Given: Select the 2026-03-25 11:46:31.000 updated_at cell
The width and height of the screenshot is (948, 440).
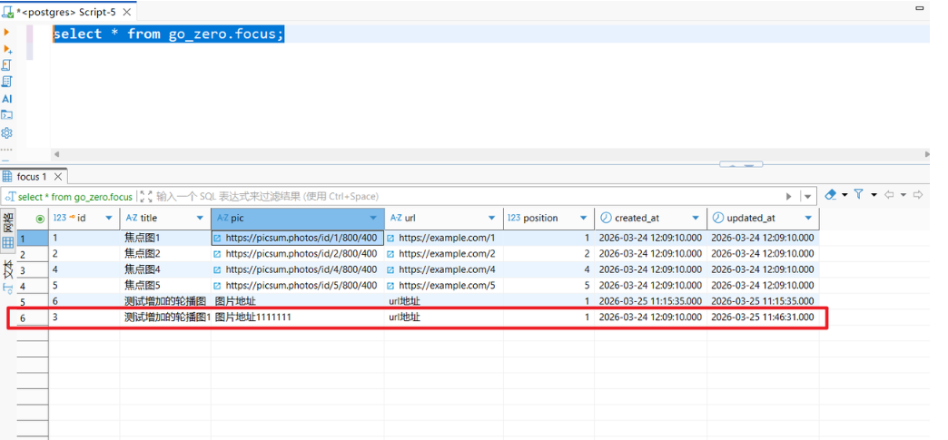Looking at the screenshot, I should point(763,317).
